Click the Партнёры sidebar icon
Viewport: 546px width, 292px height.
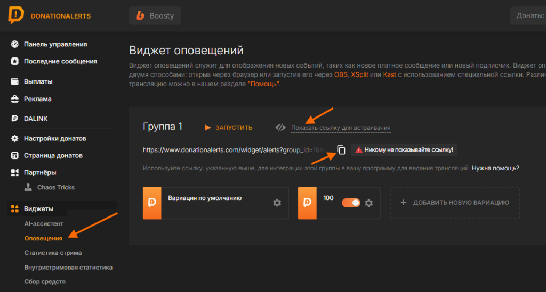[14, 172]
